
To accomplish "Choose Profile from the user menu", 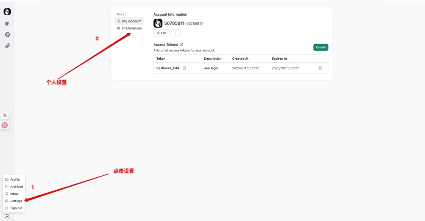I will point(14,179).
